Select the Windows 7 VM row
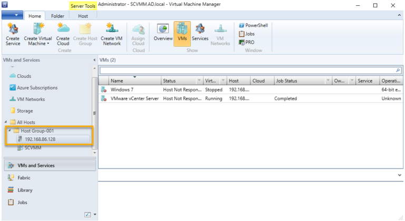This screenshot has height=221, width=405. point(122,90)
